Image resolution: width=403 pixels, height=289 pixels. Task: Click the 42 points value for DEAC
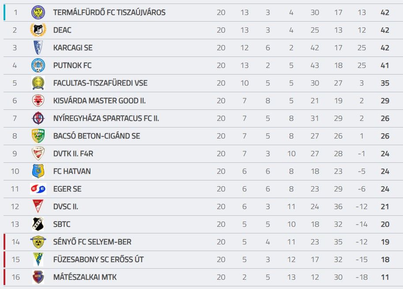click(x=385, y=30)
